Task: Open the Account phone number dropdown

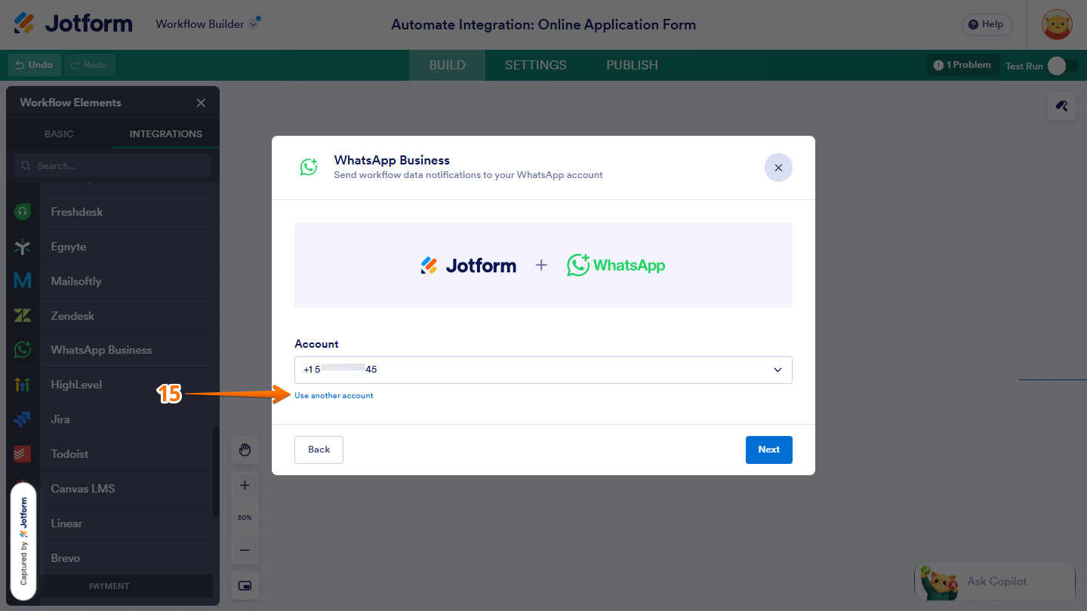Action: pyautogui.click(x=543, y=370)
